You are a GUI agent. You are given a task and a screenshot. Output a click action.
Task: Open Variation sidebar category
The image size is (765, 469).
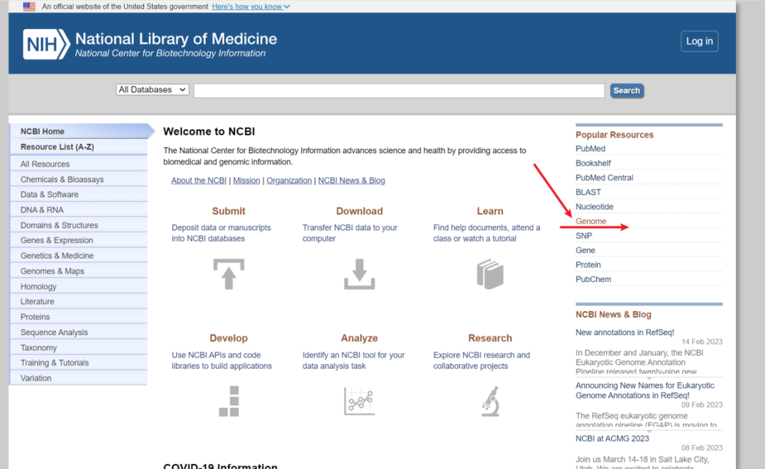79,378
